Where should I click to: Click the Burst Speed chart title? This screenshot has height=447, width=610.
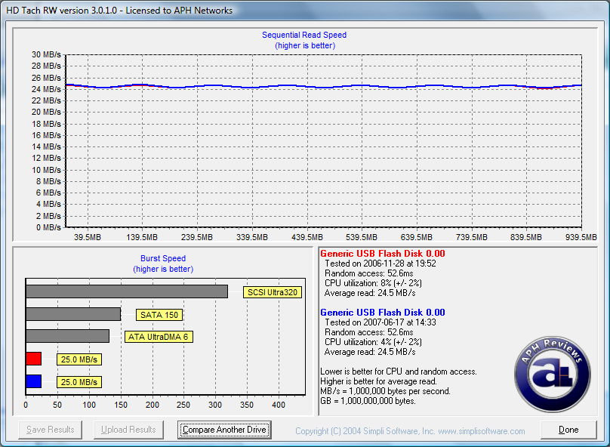(x=163, y=258)
